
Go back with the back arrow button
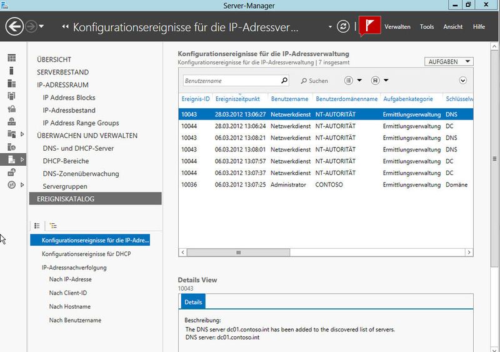click(14, 26)
